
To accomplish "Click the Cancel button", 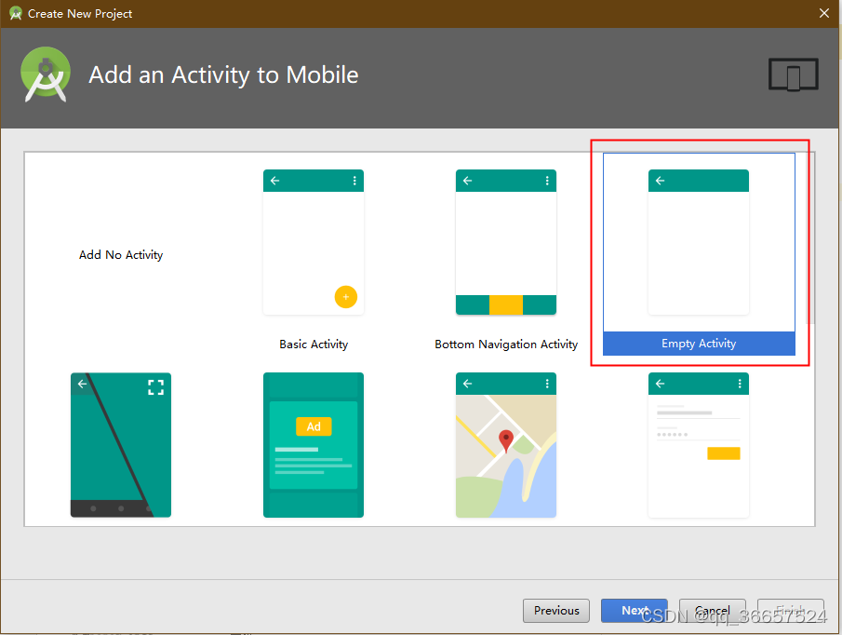I will point(712,611).
